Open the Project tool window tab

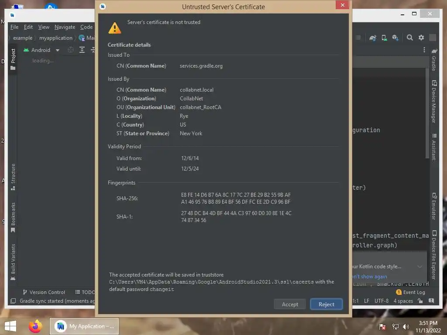tap(13, 59)
